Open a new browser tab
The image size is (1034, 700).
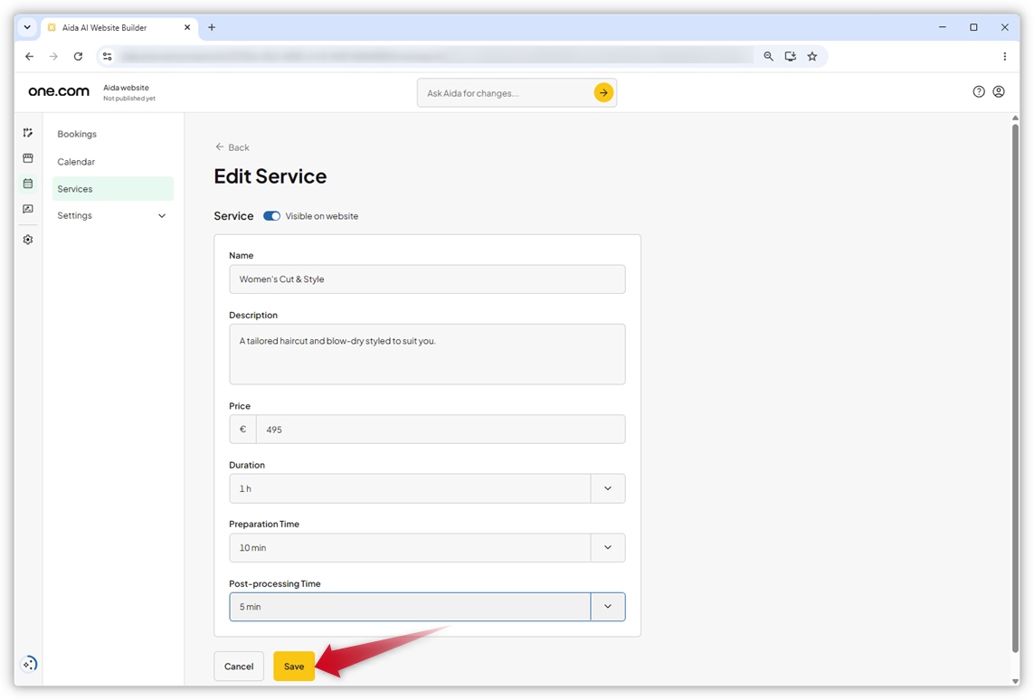[212, 27]
